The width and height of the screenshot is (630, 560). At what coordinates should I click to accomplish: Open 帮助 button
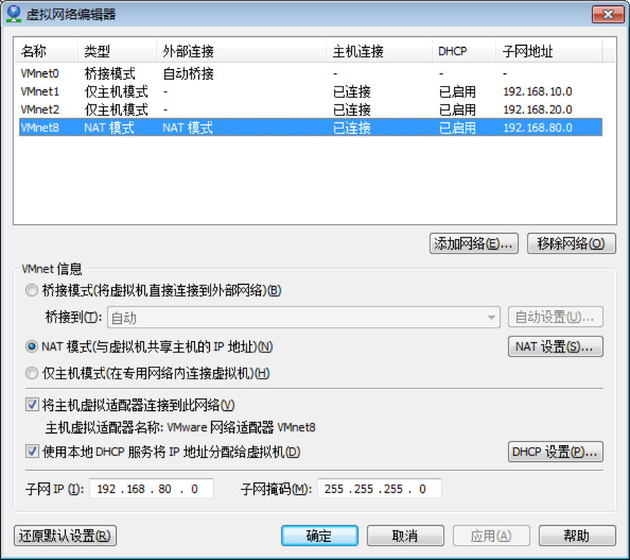(x=577, y=536)
